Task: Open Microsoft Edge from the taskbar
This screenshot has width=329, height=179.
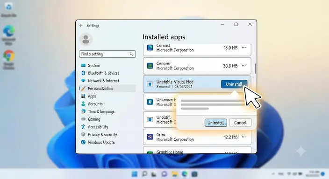Action: click(185, 174)
